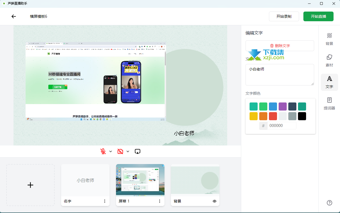Image resolution: width=340 pixels, height=213 pixels.
Task: Pick the dark navy color swatch
Action: point(292,106)
